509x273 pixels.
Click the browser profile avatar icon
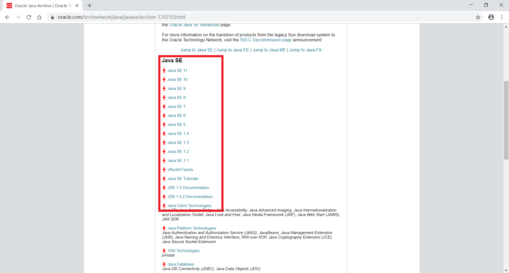point(491,17)
